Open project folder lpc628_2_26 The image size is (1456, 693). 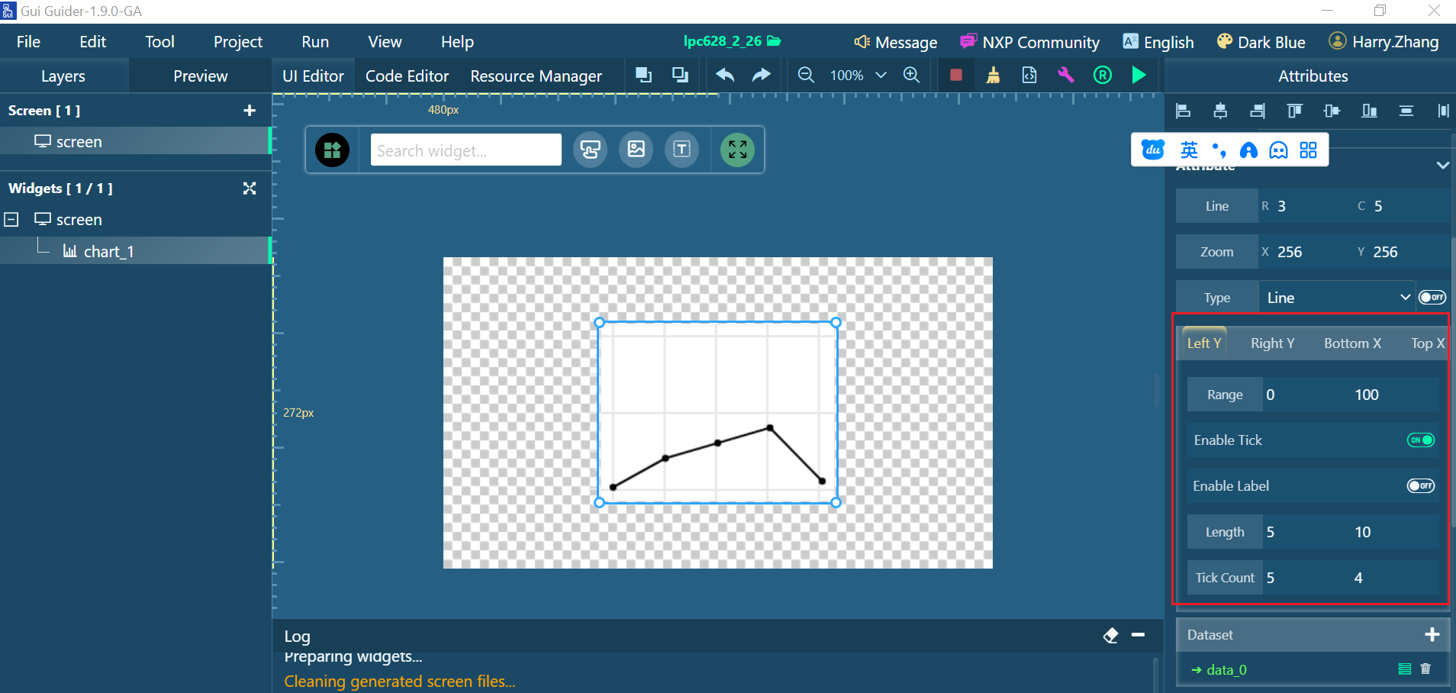click(x=732, y=41)
